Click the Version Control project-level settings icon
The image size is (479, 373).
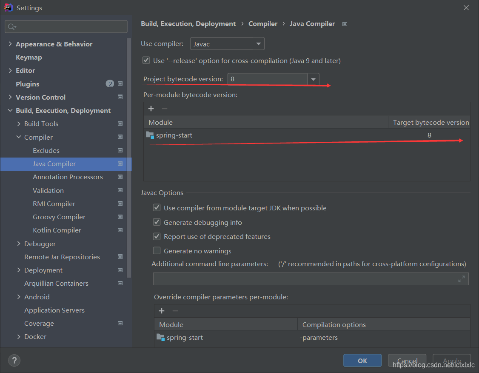120,97
